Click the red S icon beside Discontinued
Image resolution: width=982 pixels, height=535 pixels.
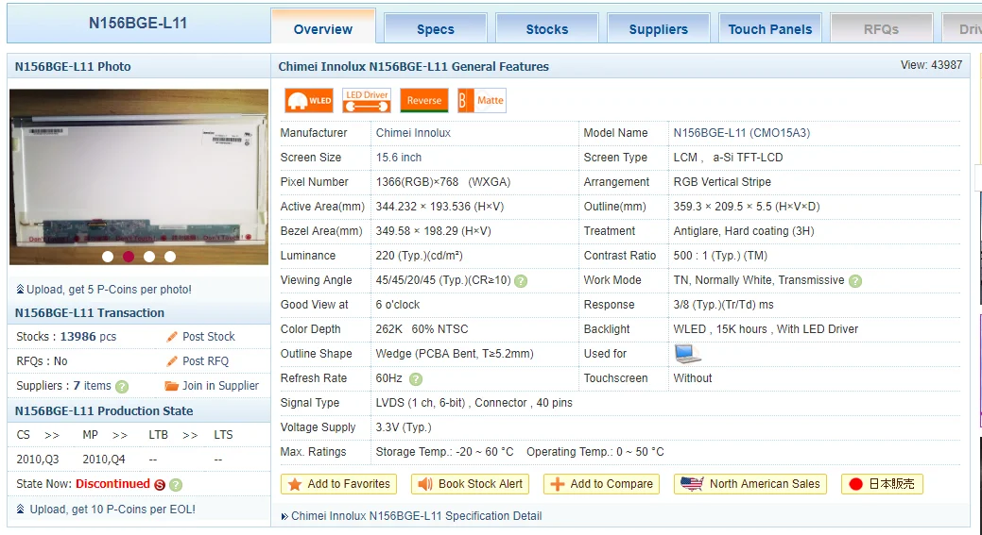[160, 484]
